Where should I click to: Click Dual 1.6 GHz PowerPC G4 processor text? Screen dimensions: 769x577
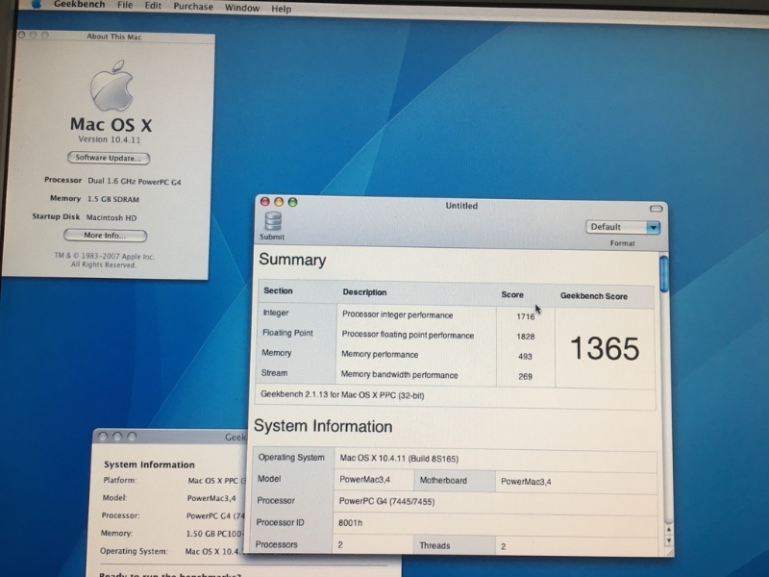(x=135, y=181)
